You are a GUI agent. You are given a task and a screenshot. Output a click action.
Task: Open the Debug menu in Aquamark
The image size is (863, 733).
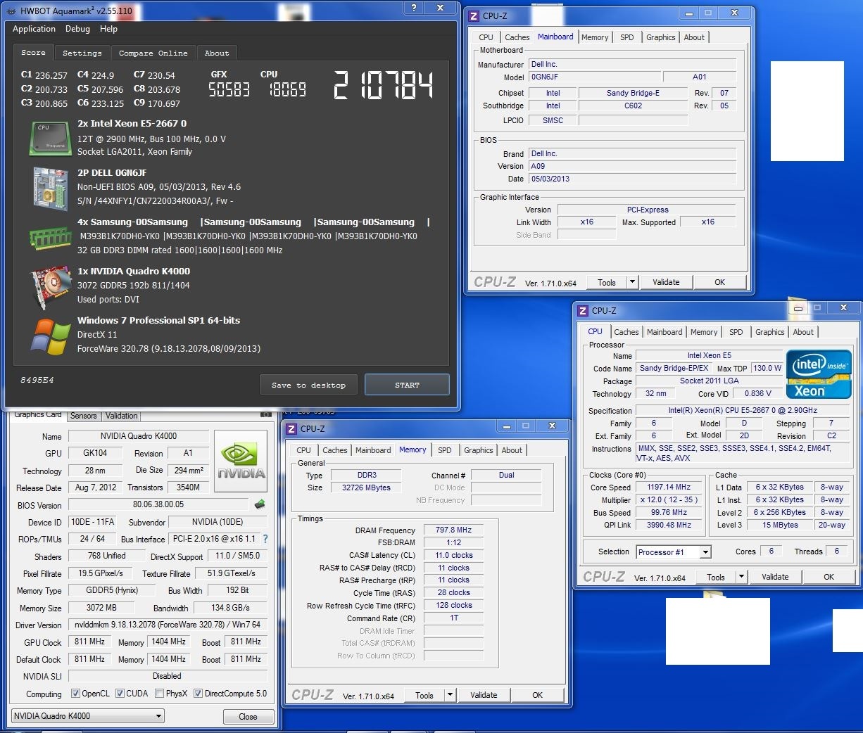click(77, 29)
